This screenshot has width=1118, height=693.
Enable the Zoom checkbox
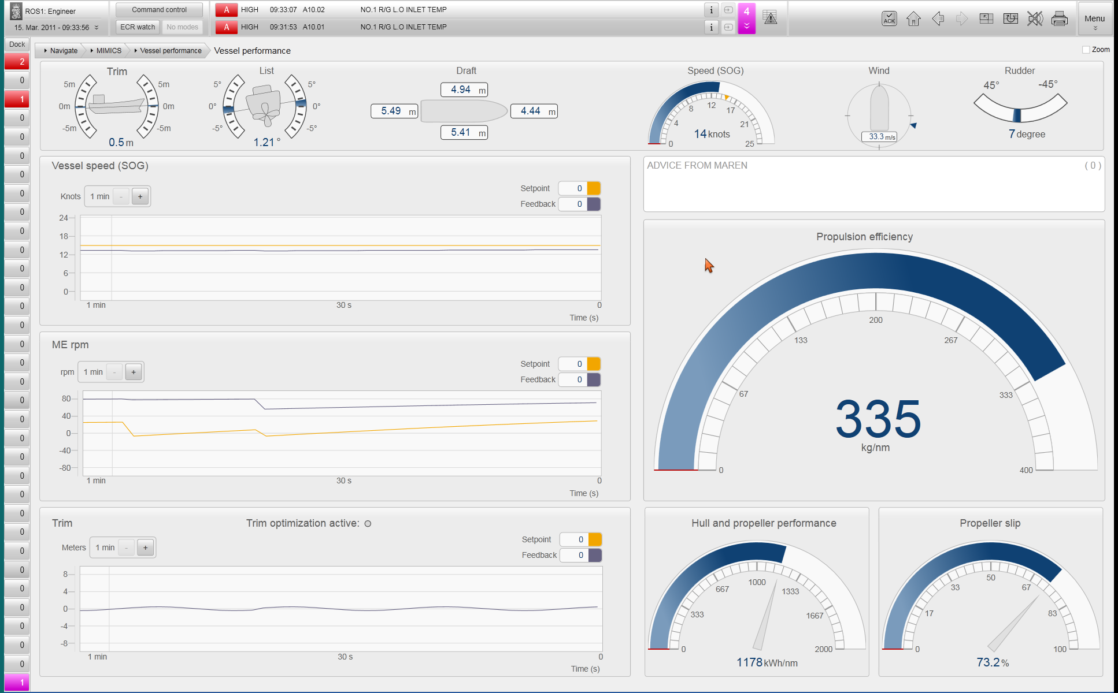point(1086,50)
